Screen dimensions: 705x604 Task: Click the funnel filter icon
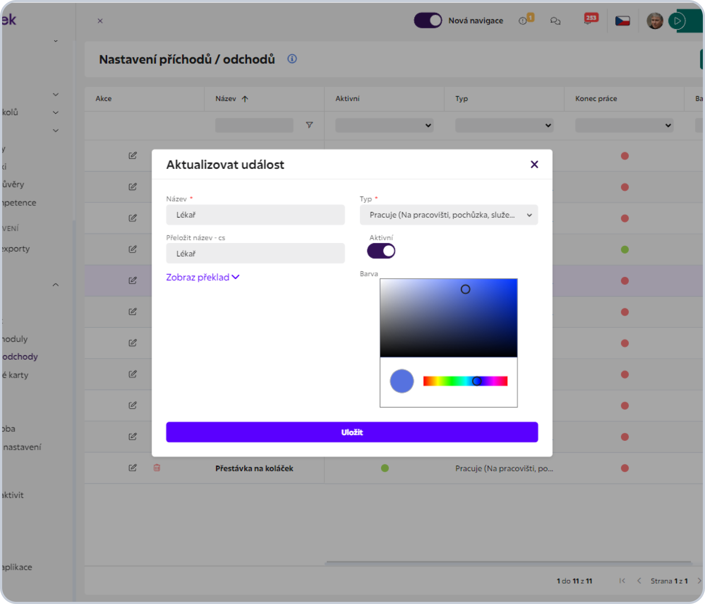coord(309,125)
